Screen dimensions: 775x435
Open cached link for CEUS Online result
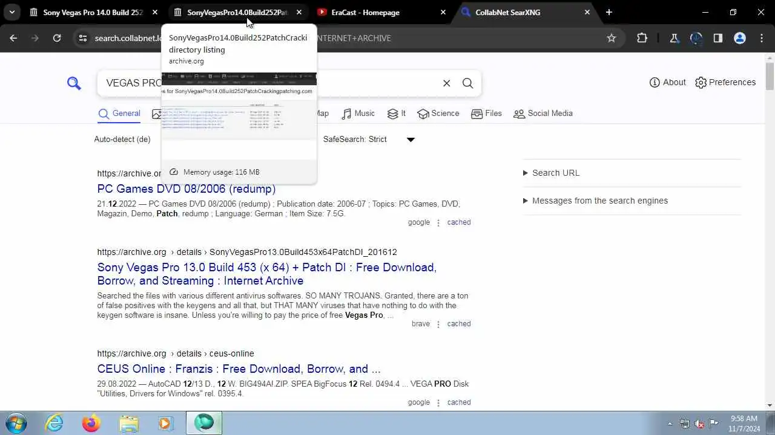click(459, 402)
